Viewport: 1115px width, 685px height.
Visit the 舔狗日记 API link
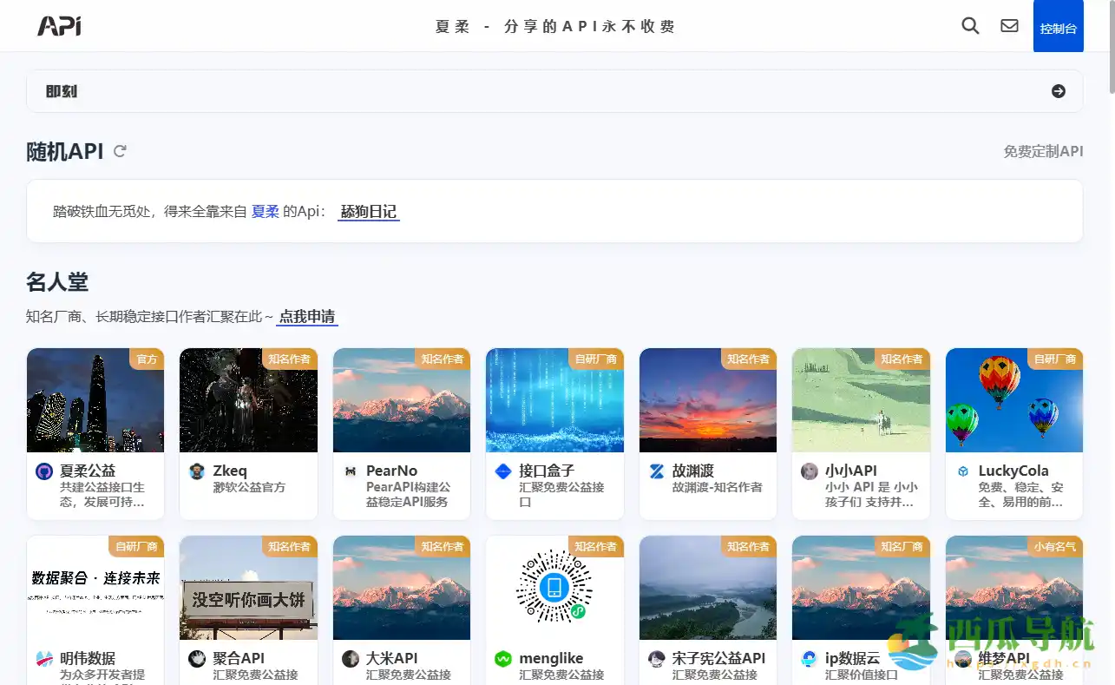click(x=368, y=211)
